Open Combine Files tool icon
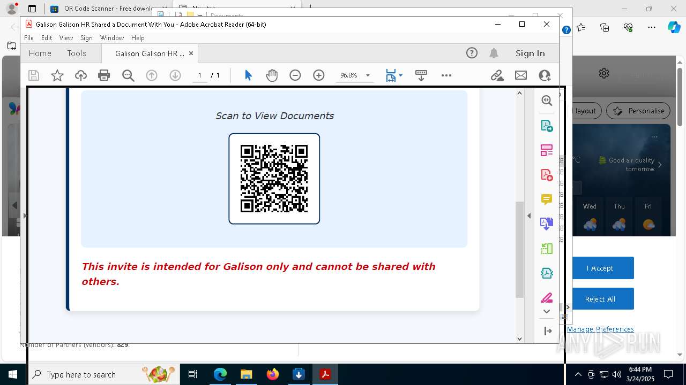The width and height of the screenshot is (686, 385). pyautogui.click(x=547, y=224)
